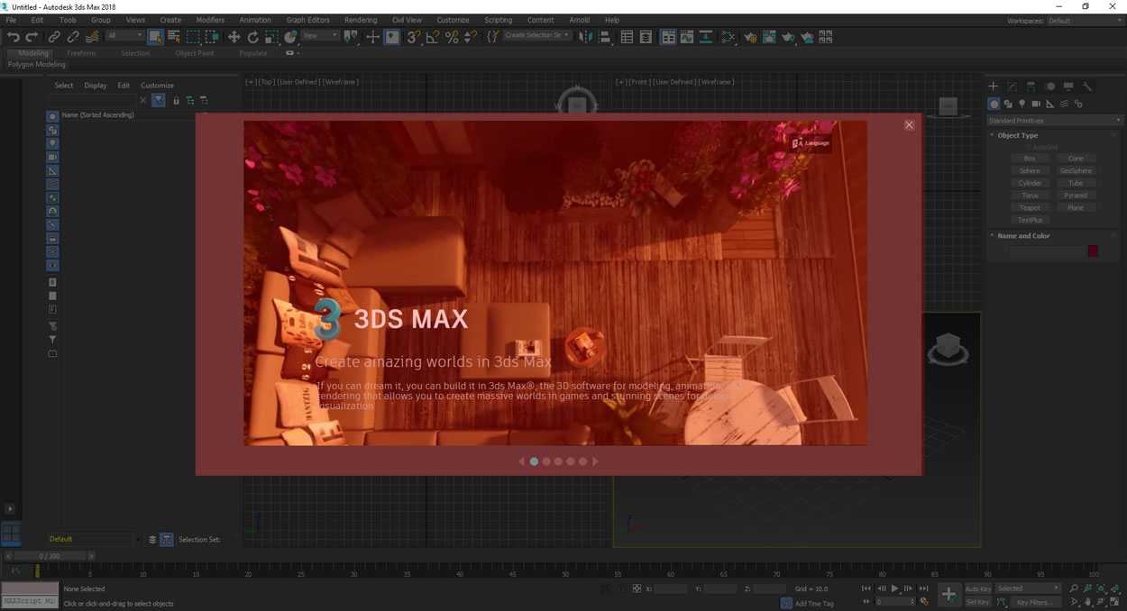Viewport: 1127px width, 611px height.
Task: Open the Curve Editor
Action: coord(687,37)
